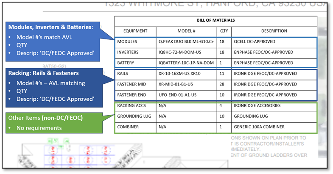Click QCELL DC-APPROVED description
This screenshot has width=333, height=174.
(x=255, y=41)
